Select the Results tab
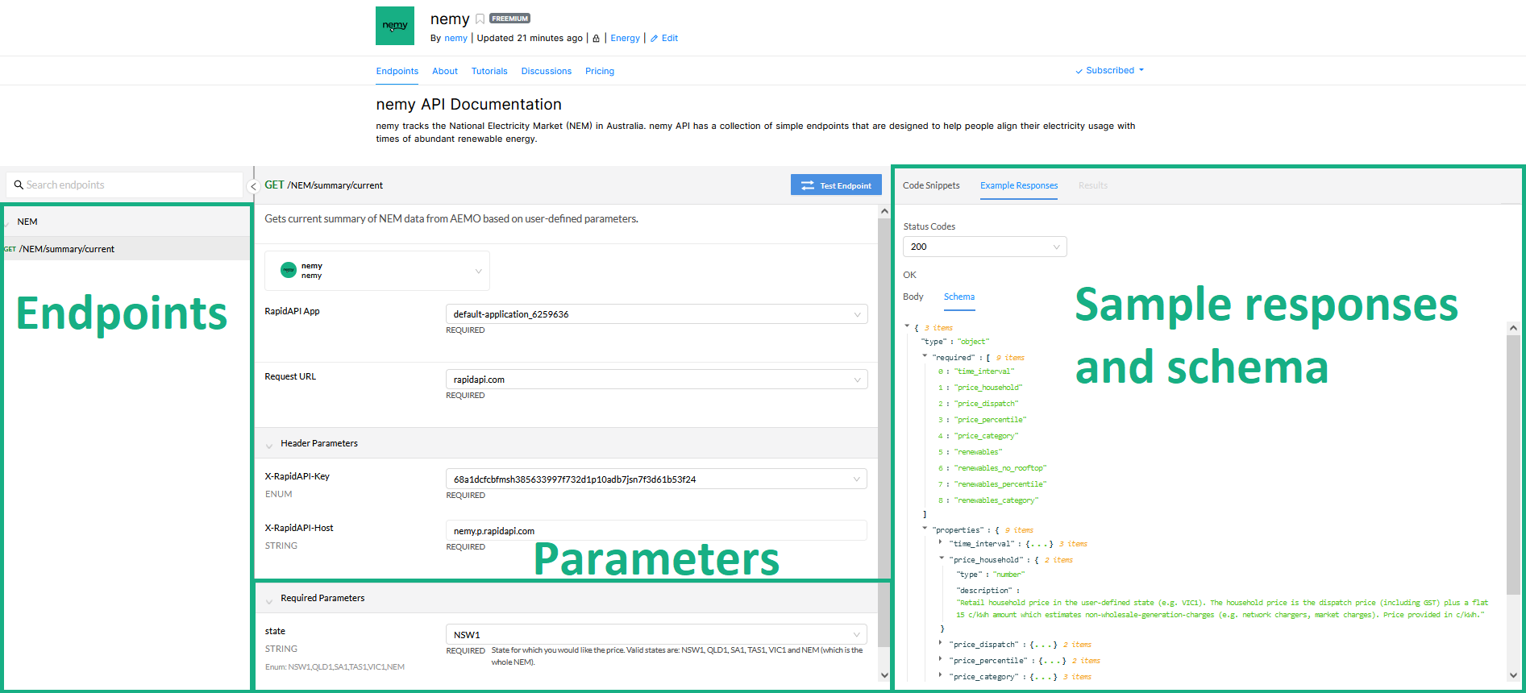The height and width of the screenshot is (693, 1526). (1093, 185)
